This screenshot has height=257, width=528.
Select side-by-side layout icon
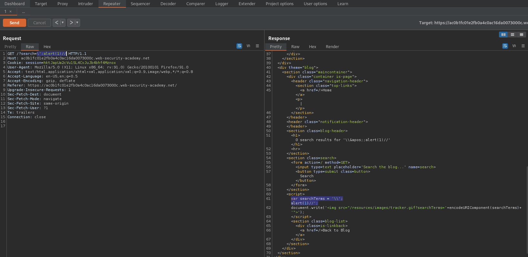pyautogui.click(x=503, y=35)
